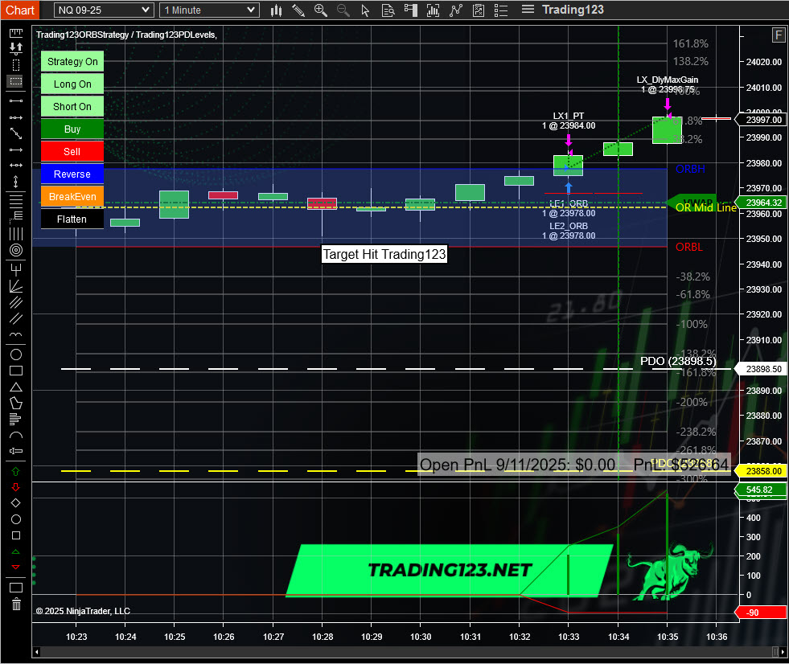Image resolution: width=789 pixels, height=664 pixels.
Task: Open the Strategies icon
Action: click(479, 10)
